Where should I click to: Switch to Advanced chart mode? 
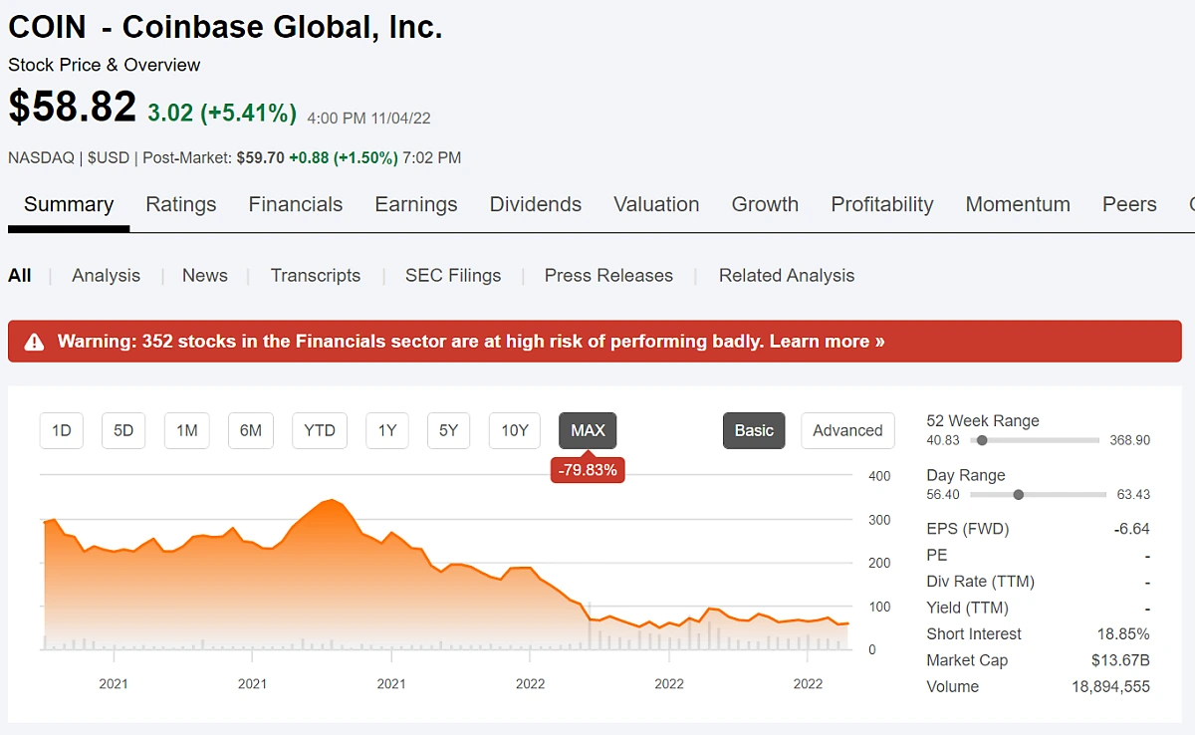tap(847, 430)
